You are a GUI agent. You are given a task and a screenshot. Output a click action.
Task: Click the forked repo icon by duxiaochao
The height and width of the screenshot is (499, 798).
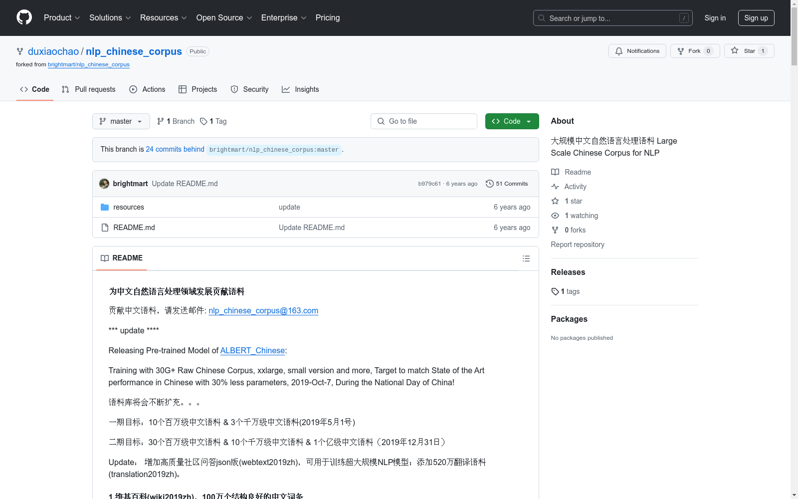tap(20, 51)
